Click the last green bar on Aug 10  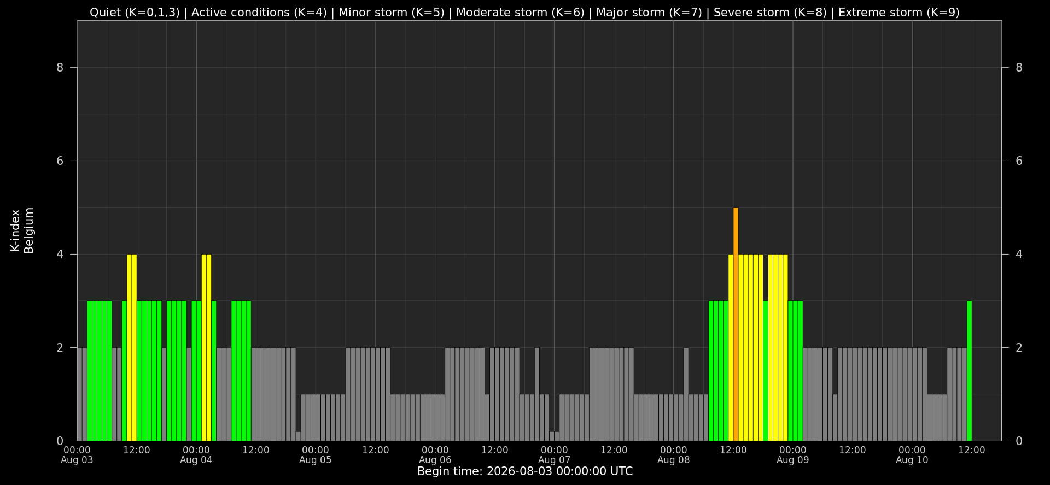(970, 371)
